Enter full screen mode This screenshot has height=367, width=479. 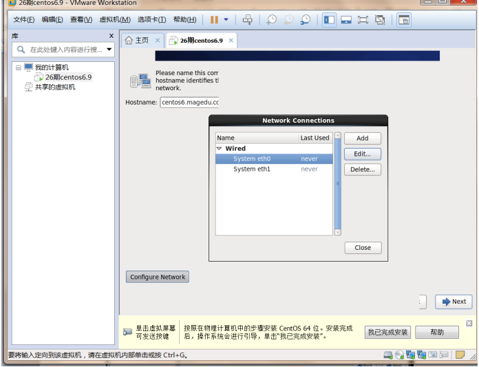pos(363,20)
